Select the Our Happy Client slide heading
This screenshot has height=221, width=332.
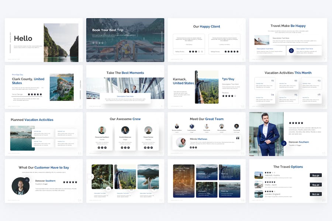[207, 27]
